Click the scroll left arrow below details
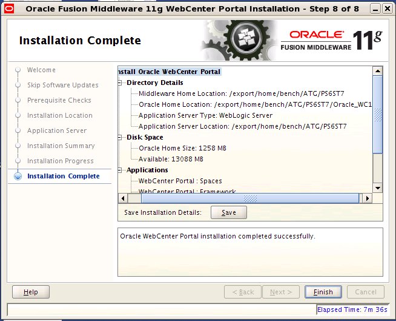 click(123, 198)
